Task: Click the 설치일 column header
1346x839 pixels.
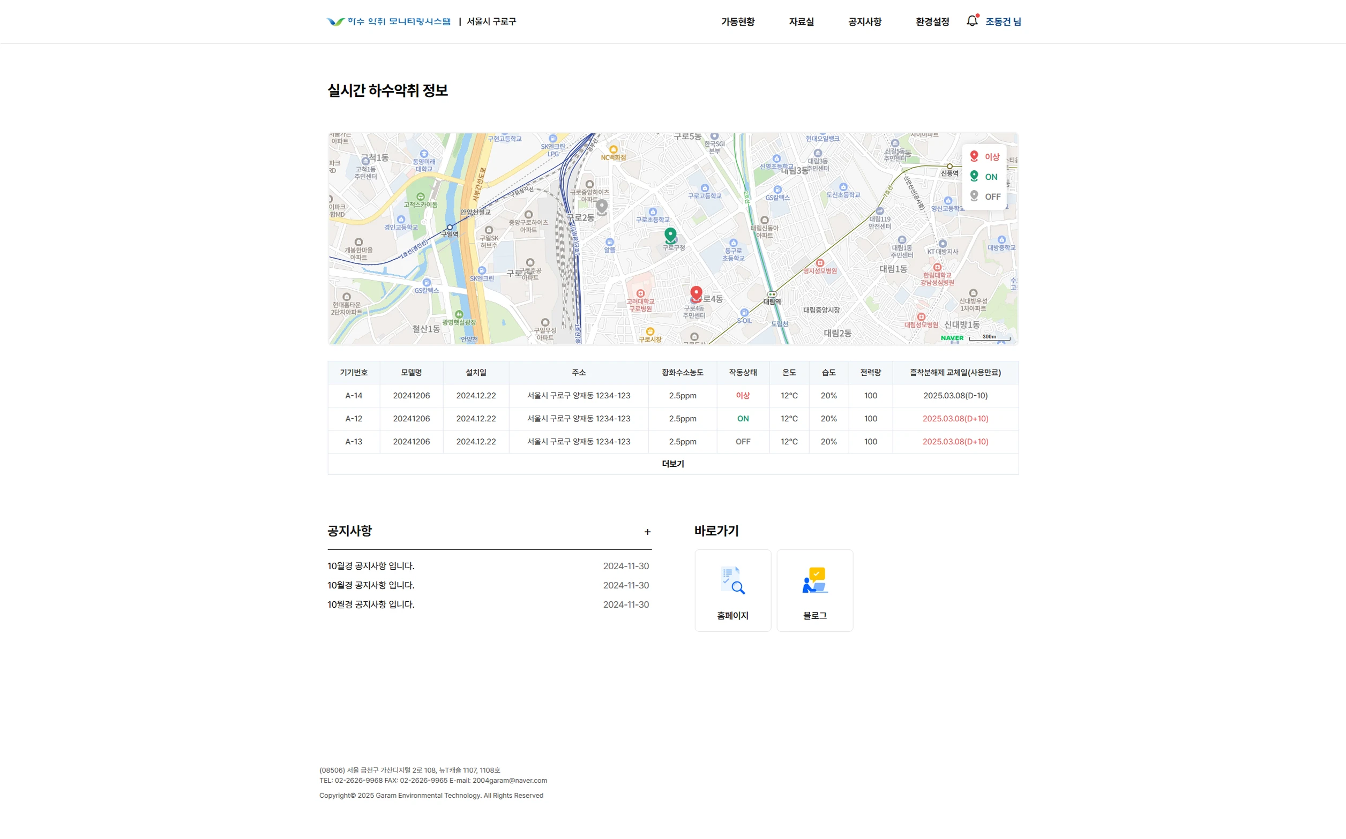Action: pyautogui.click(x=476, y=373)
